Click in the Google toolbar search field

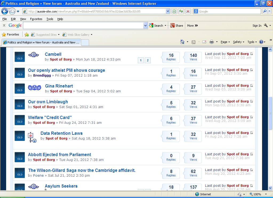83,26
